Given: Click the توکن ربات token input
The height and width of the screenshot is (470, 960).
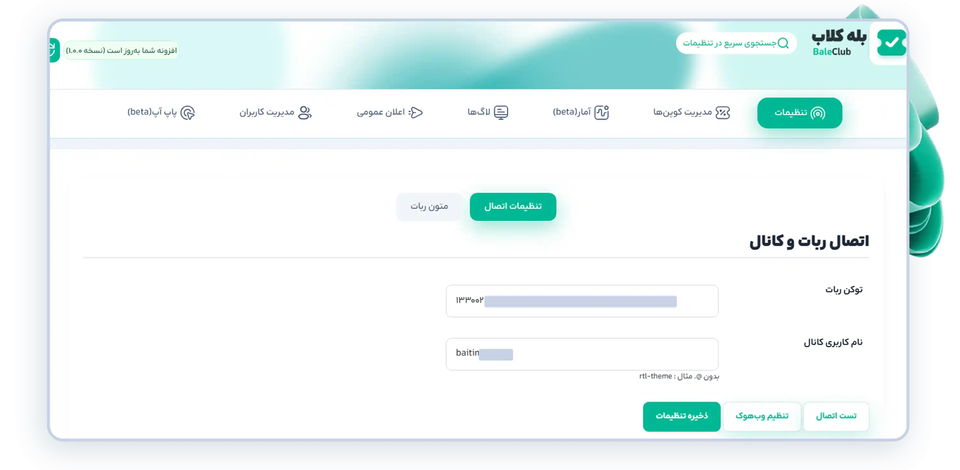Looking at the screenshot, I should click(582, 301).
